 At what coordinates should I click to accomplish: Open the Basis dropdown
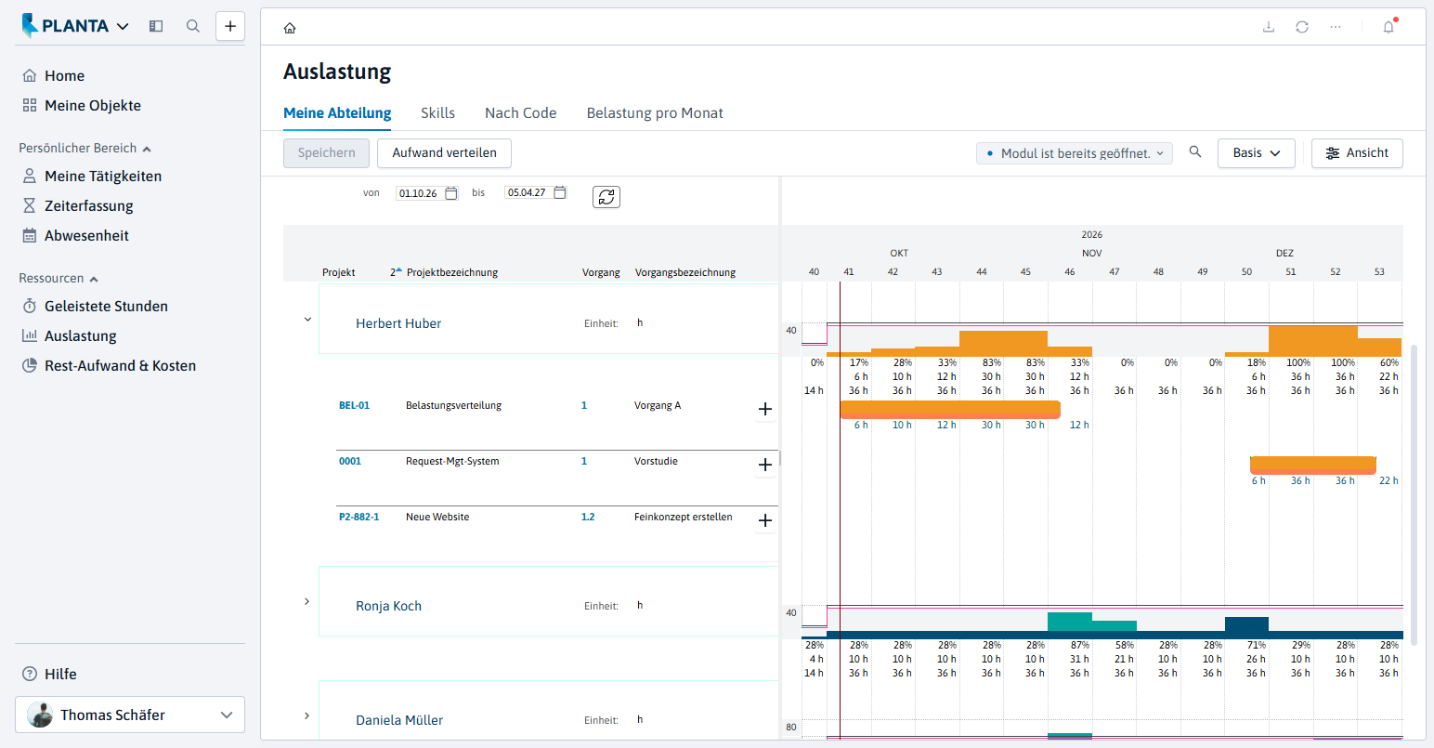click(x=1257, y=153)
